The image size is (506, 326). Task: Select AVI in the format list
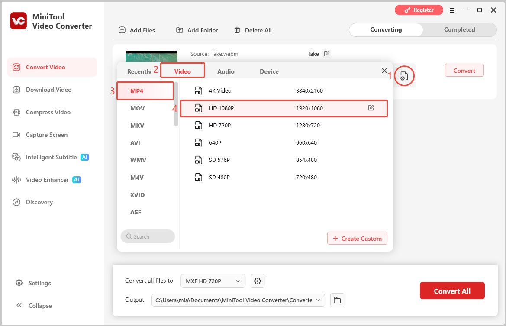(x=135, y=143)
